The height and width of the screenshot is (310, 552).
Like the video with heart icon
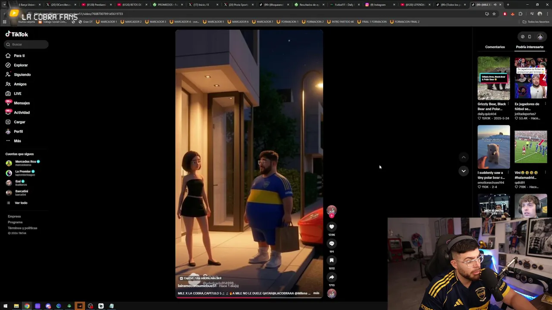[x=332, y=226]
